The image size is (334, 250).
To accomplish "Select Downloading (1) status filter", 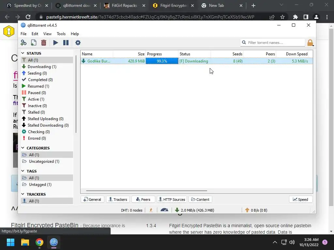I will coord(47,67).
